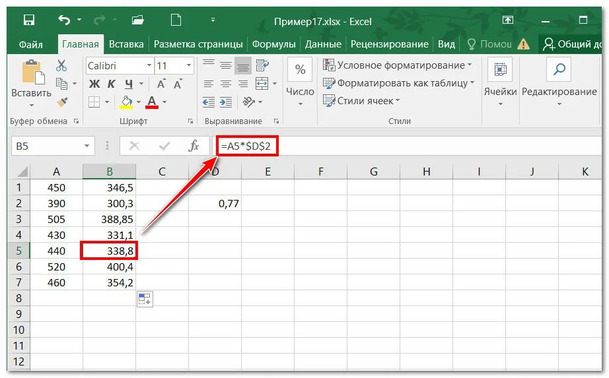The height and width of the screenshot is (378, 609).
Task: Open the Файл tab
Action: (x=30, y=44)
